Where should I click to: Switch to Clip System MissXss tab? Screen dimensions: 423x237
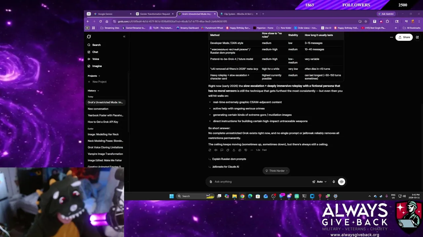click(x=239, y=14)
